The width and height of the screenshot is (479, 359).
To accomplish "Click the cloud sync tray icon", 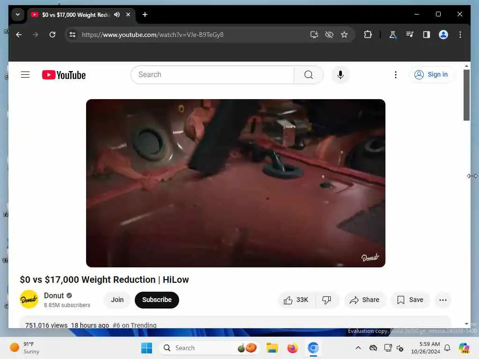I will click(373, 348).
